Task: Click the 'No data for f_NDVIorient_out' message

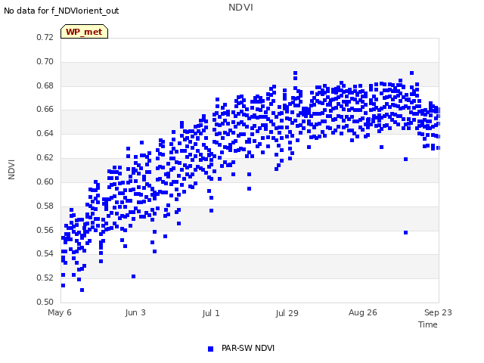Action: [x=61, y=11]
